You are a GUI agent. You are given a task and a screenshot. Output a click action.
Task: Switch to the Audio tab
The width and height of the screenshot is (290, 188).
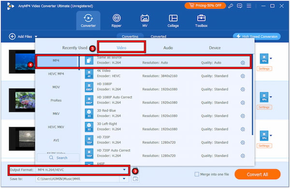tap(168, 48)
